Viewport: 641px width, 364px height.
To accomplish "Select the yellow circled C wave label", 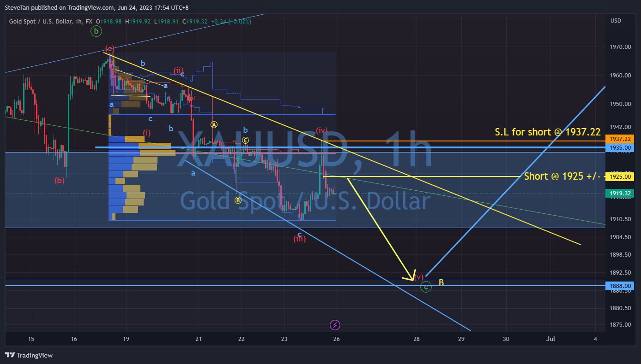I will tap(246, 140).
